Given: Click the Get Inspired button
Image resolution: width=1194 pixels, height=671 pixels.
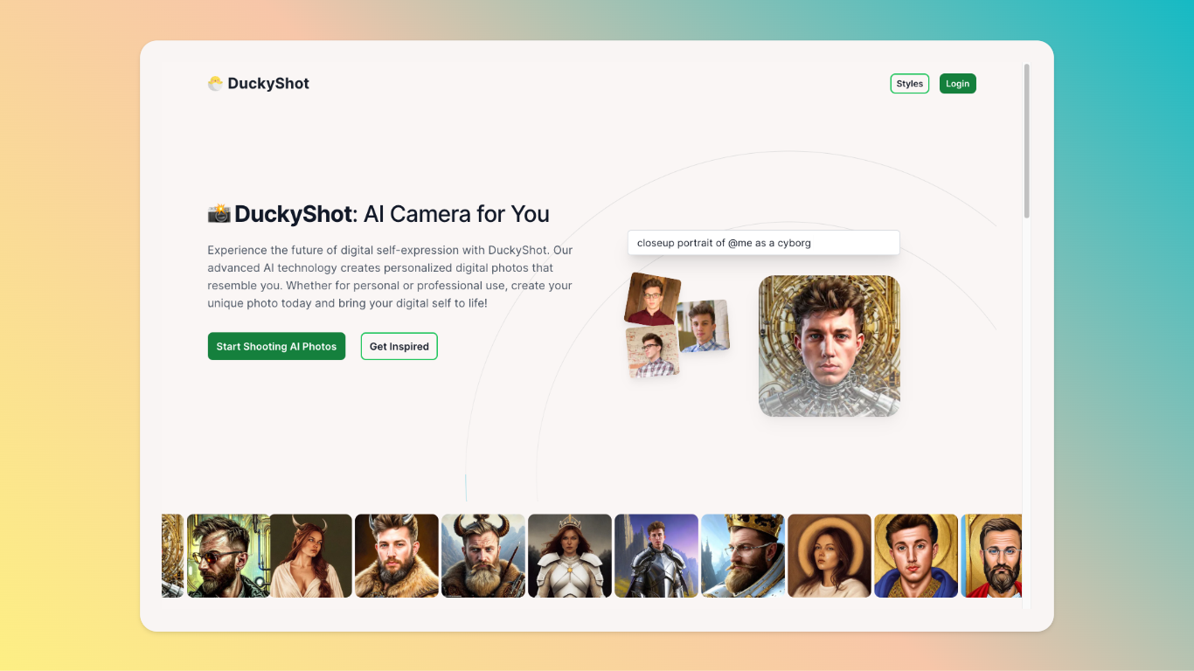Looking at the screenshot, I should coord(399,346).
